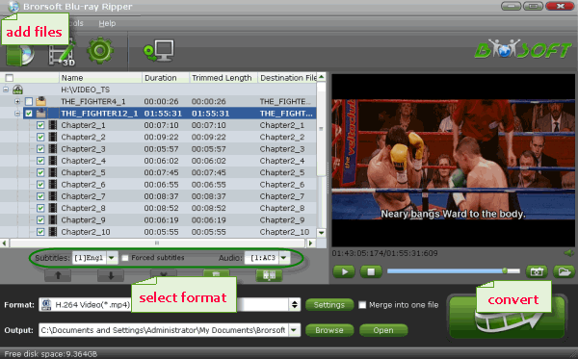Screen dimensions: 578x359
Task: Click the MP4 format icon in Format field
Action: click(x=46, y=304)
